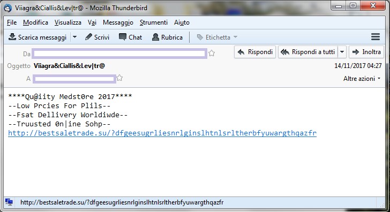The height and width of the screenshot is (212, 390).
Task: Reply with the Rispondi button
Action: point(255,52)
